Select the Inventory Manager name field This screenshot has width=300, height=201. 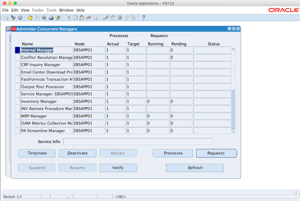[46, 102]
